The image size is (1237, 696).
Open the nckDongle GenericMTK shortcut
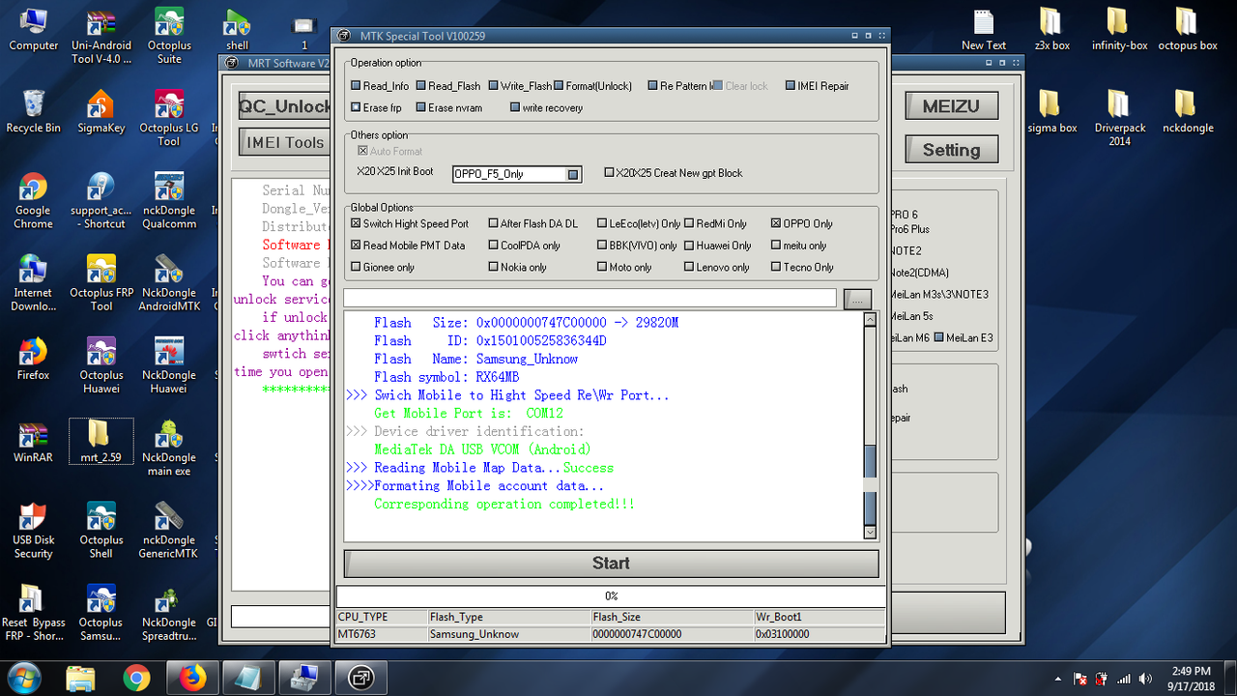169,531
